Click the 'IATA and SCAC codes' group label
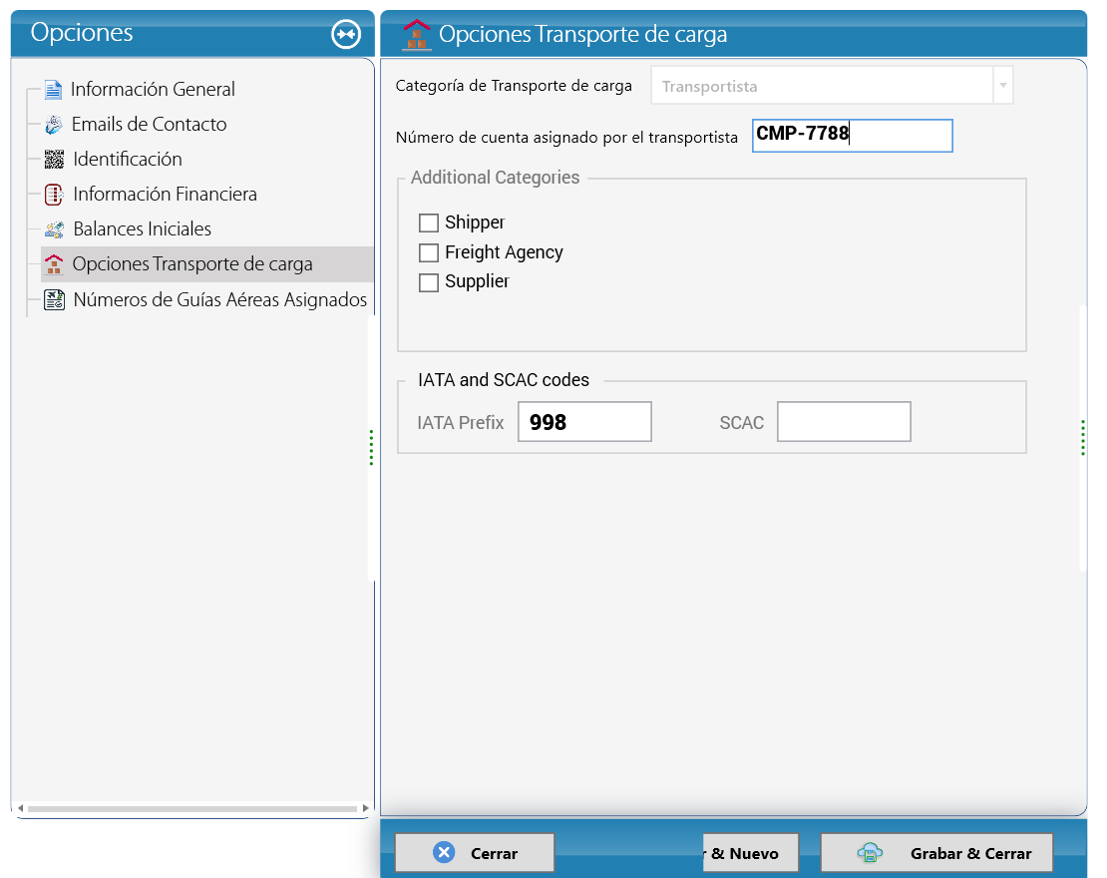Viewport: 1107px width, 878px height. click(504, 380)
